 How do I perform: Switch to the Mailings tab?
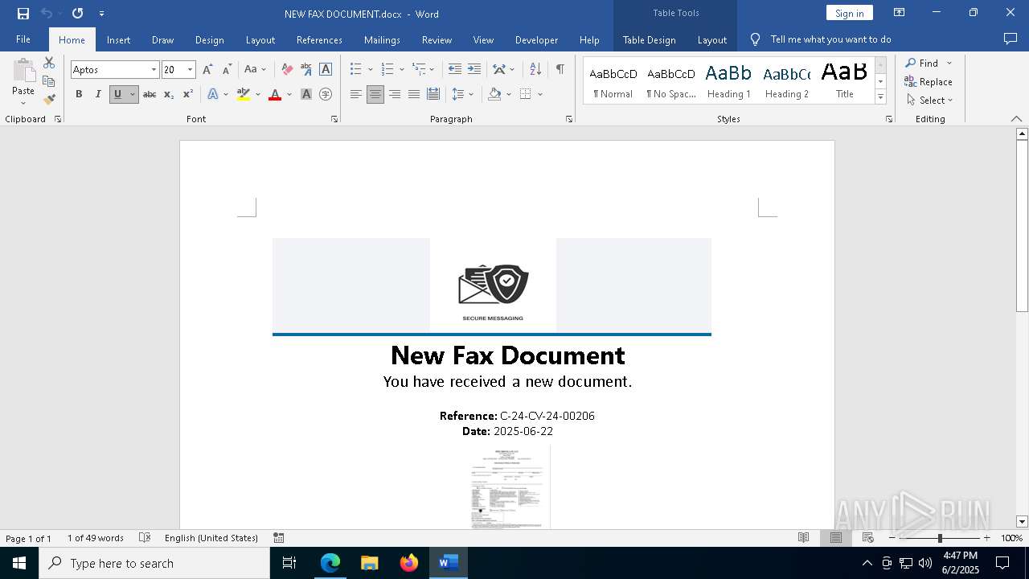point(382,39)
